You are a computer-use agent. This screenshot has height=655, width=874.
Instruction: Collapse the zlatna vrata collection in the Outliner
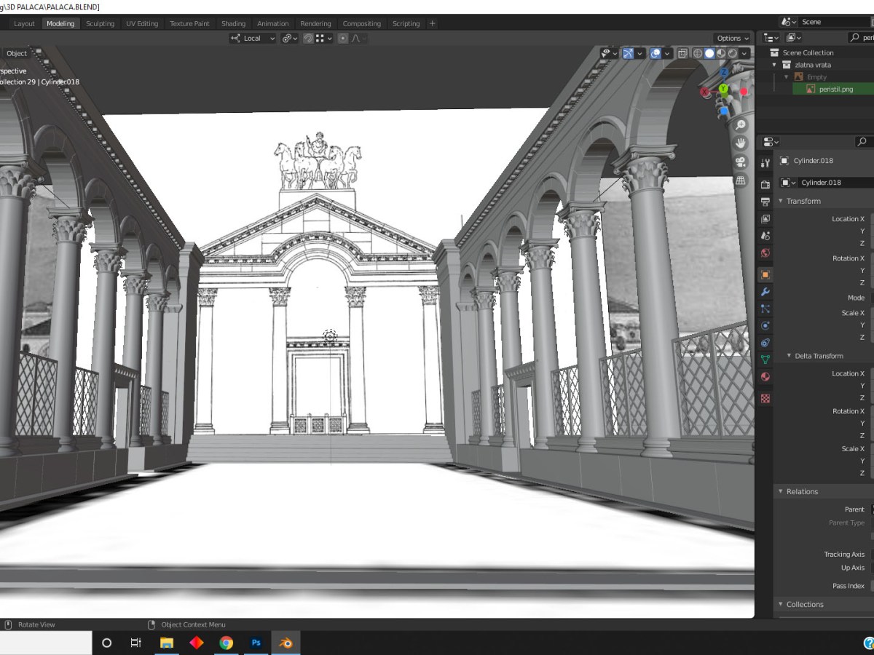[x=774, y=64]
